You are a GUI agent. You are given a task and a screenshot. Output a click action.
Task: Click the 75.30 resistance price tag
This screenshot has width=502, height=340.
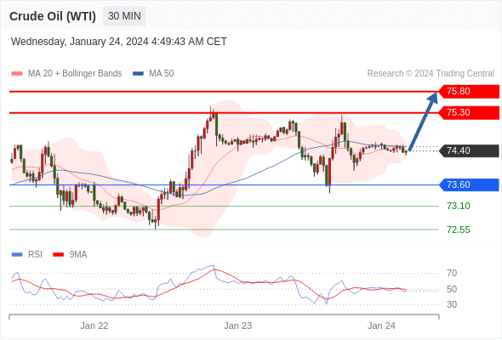[x=469, y=112]
